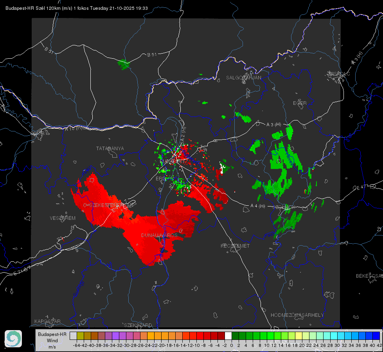Click the 0 value on the legend scale

232,345
